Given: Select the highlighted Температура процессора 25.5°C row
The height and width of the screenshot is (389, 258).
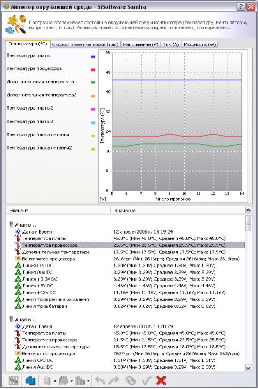Looking at the screenshot, I should 129,245.
